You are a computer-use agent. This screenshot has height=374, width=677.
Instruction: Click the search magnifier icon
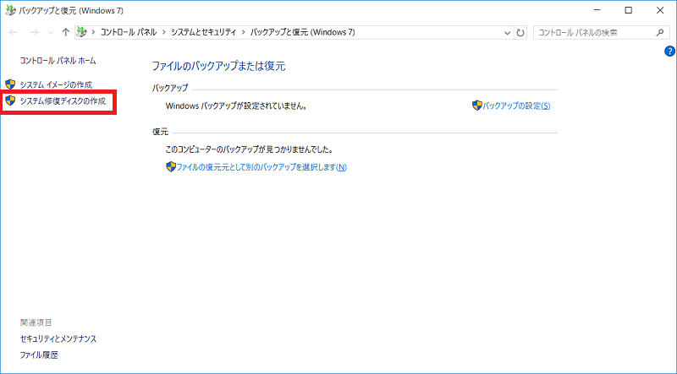click(x=660, y=32)
